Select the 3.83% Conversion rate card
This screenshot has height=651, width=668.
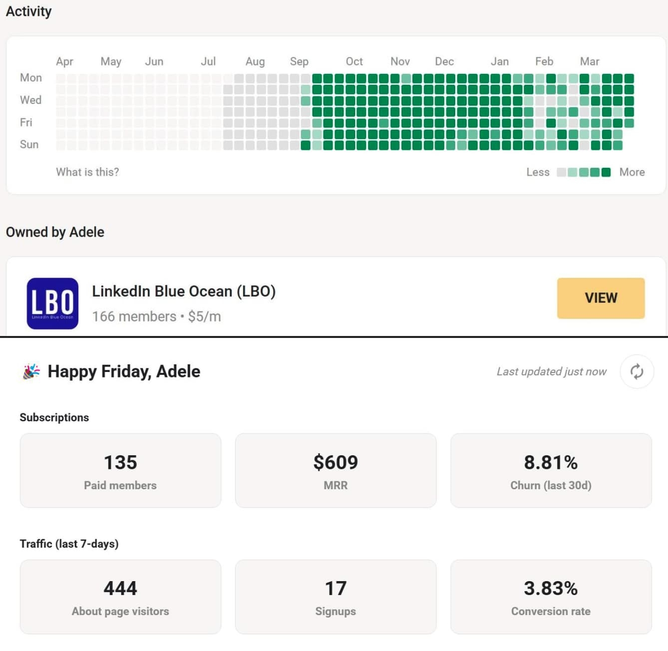pyautogui.click(x=551, y=597)
